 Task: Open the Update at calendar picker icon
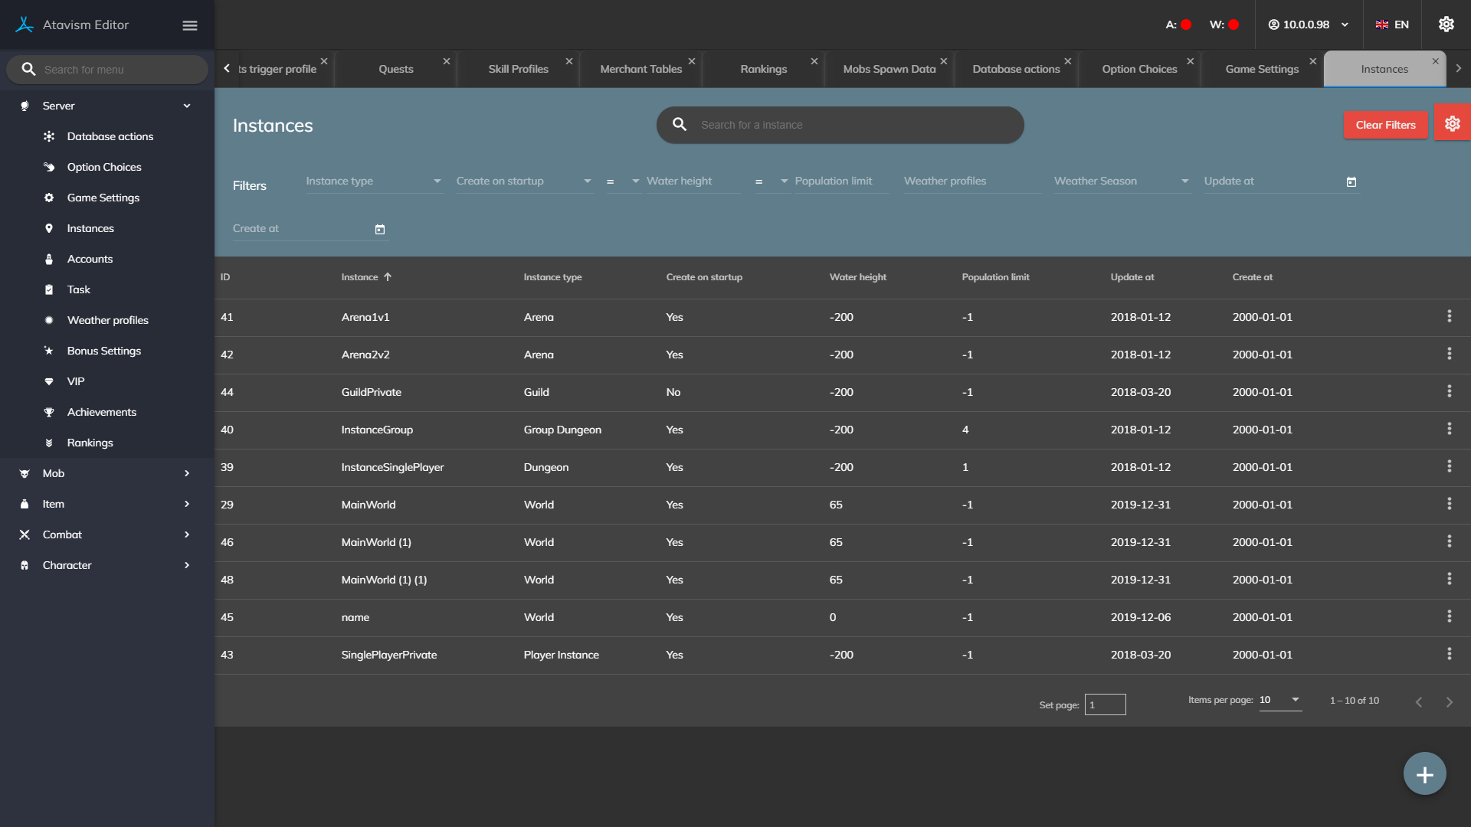(x=1351, y=182)
